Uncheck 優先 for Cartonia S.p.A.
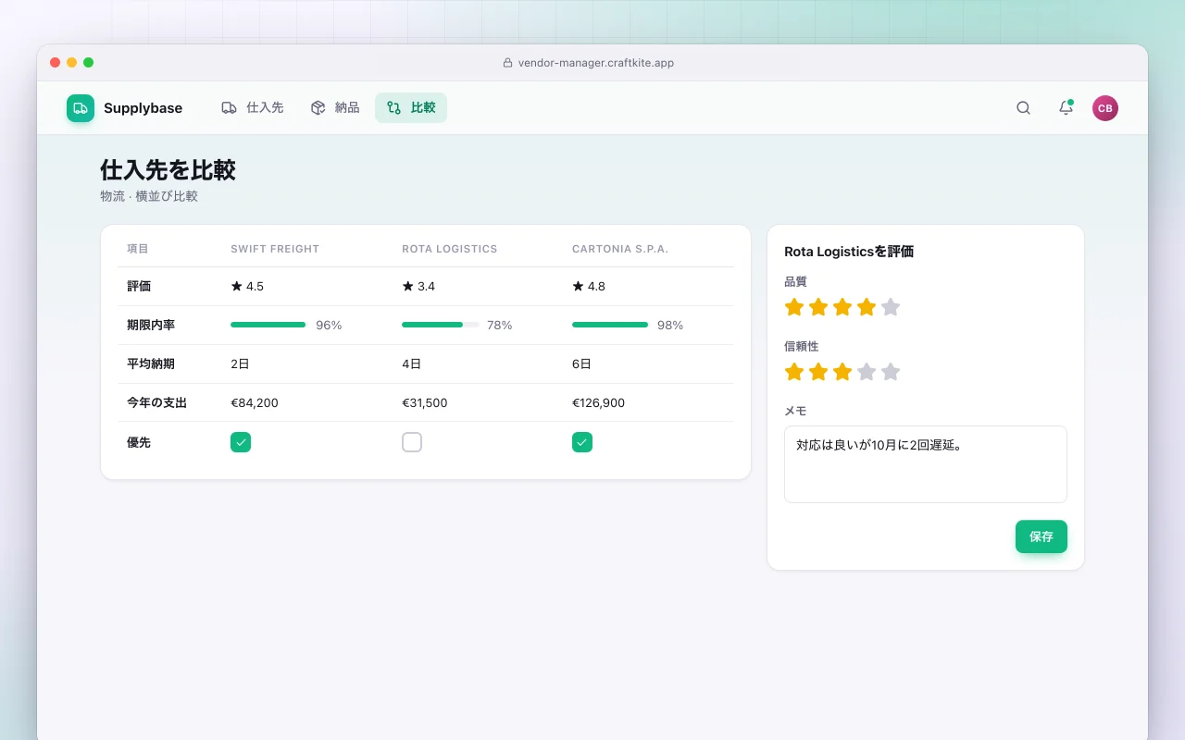Image resolution: width=1185 pixels, height=740 pixels. click(582, 442)
